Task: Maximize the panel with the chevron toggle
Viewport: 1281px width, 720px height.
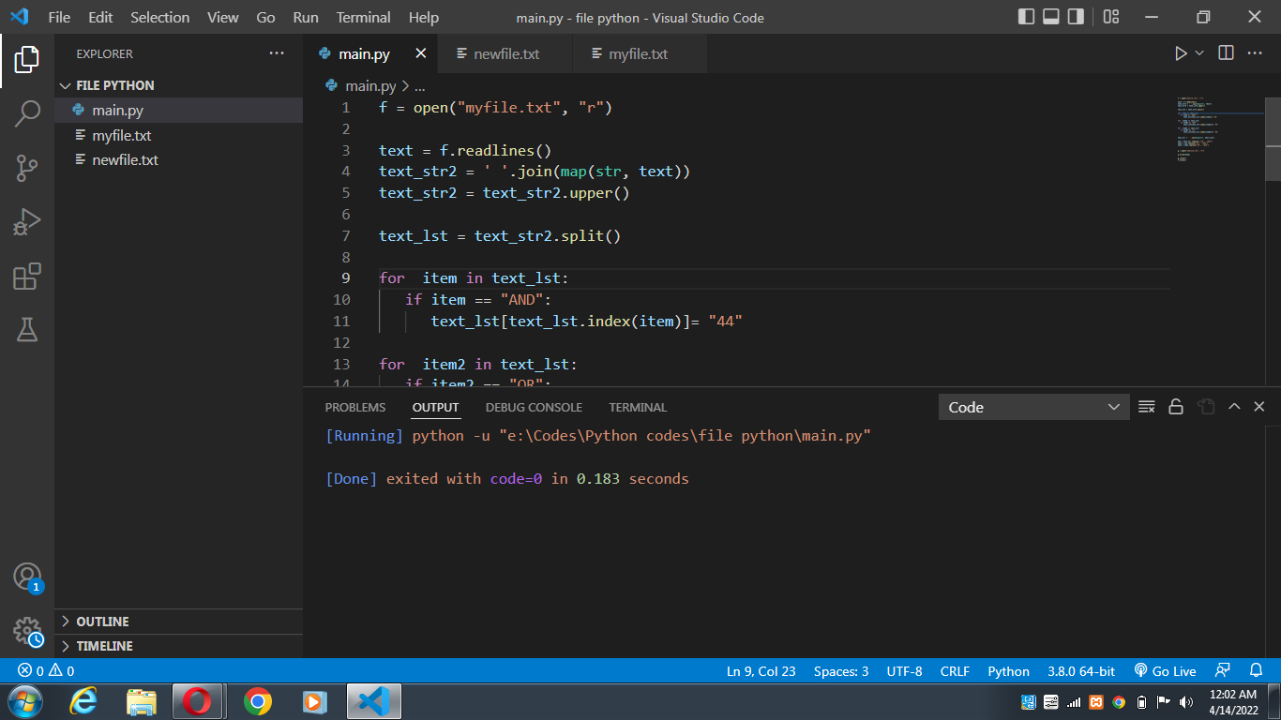Action: (x=1234, y=406)
